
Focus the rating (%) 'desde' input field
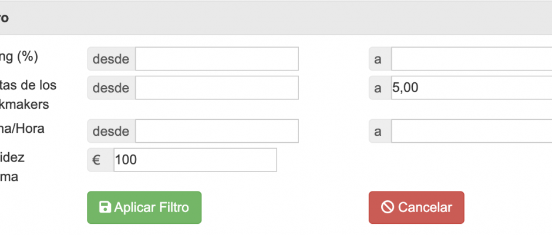point(217,59)
